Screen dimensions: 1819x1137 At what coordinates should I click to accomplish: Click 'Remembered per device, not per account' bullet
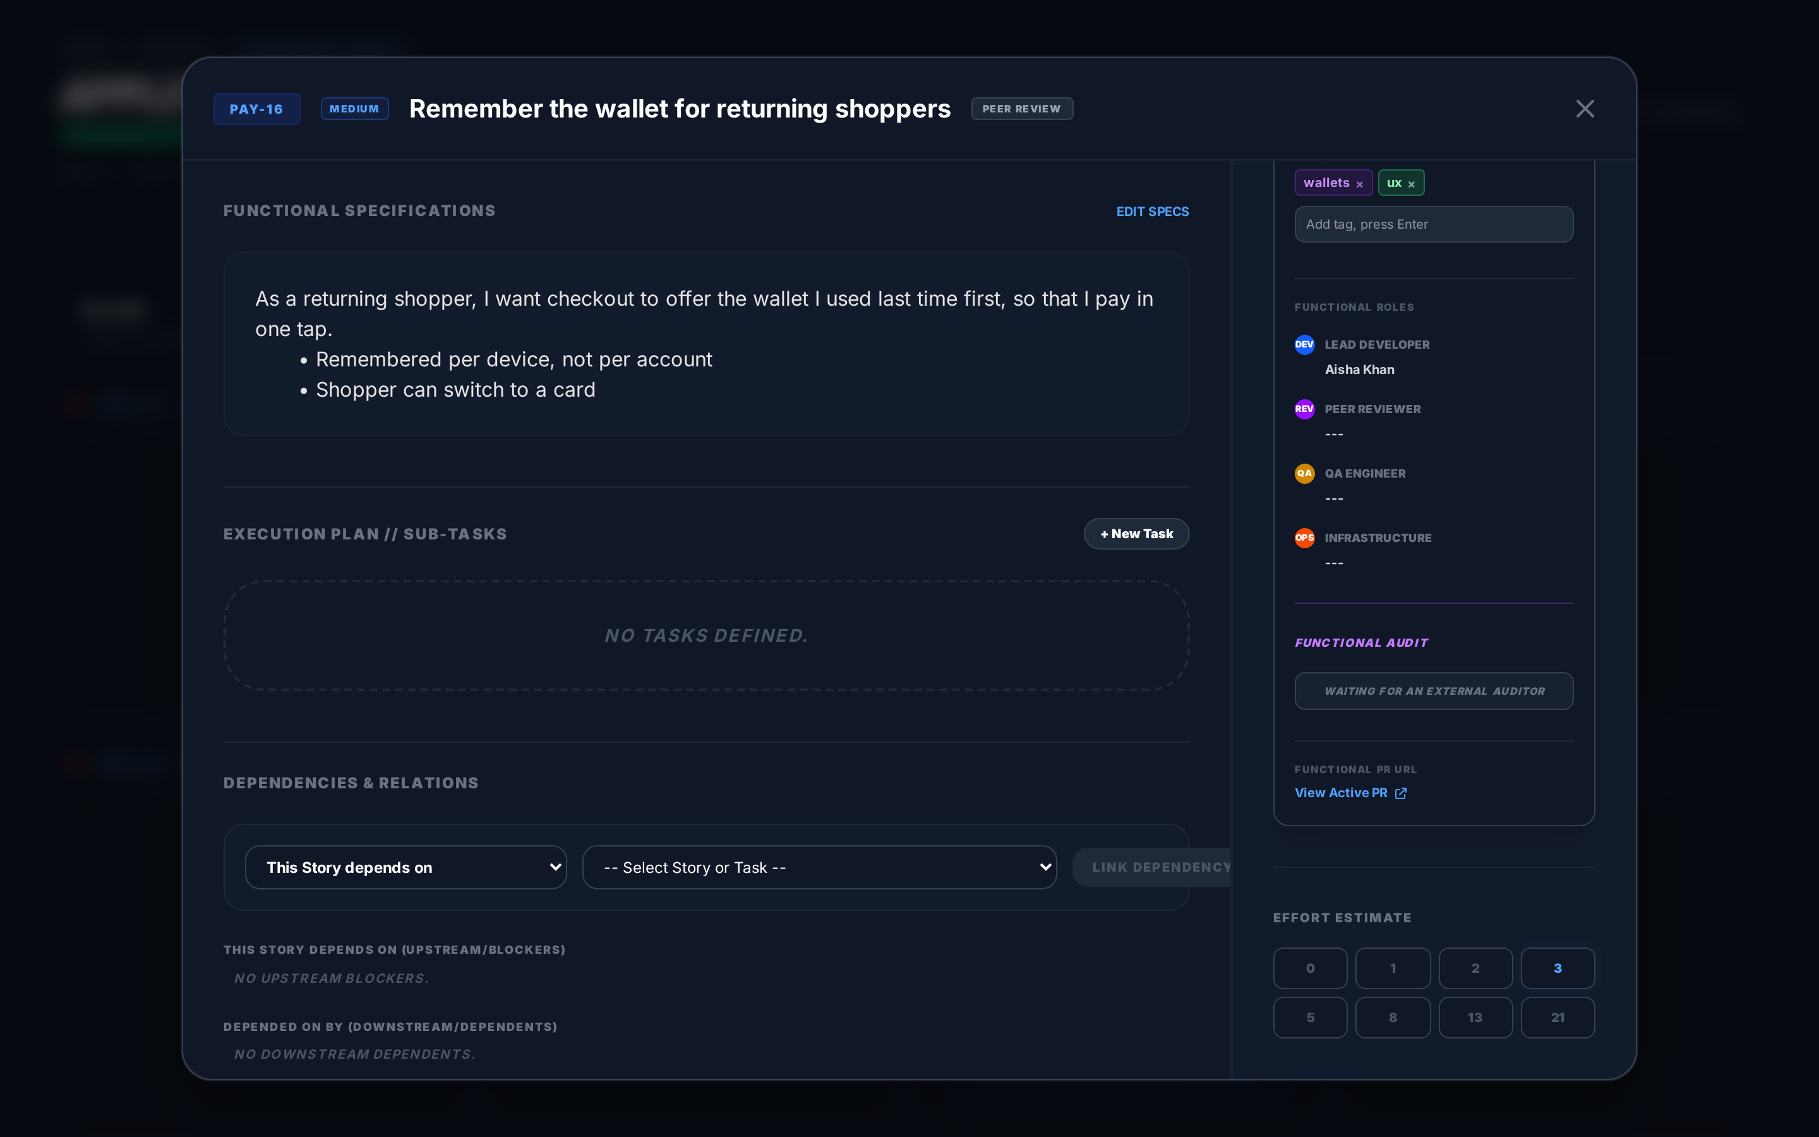tap(513, 359)
